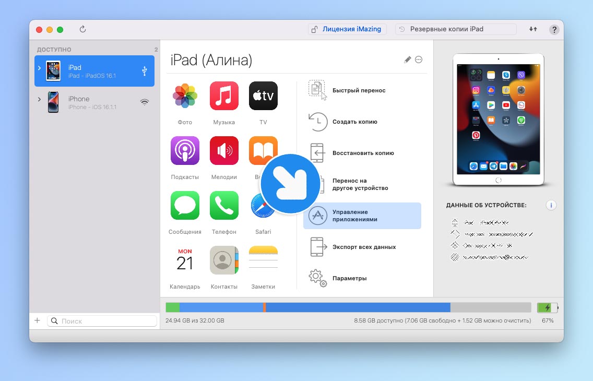
Task: Select iPad in the device sidebar
Action: tap(94, 71)
